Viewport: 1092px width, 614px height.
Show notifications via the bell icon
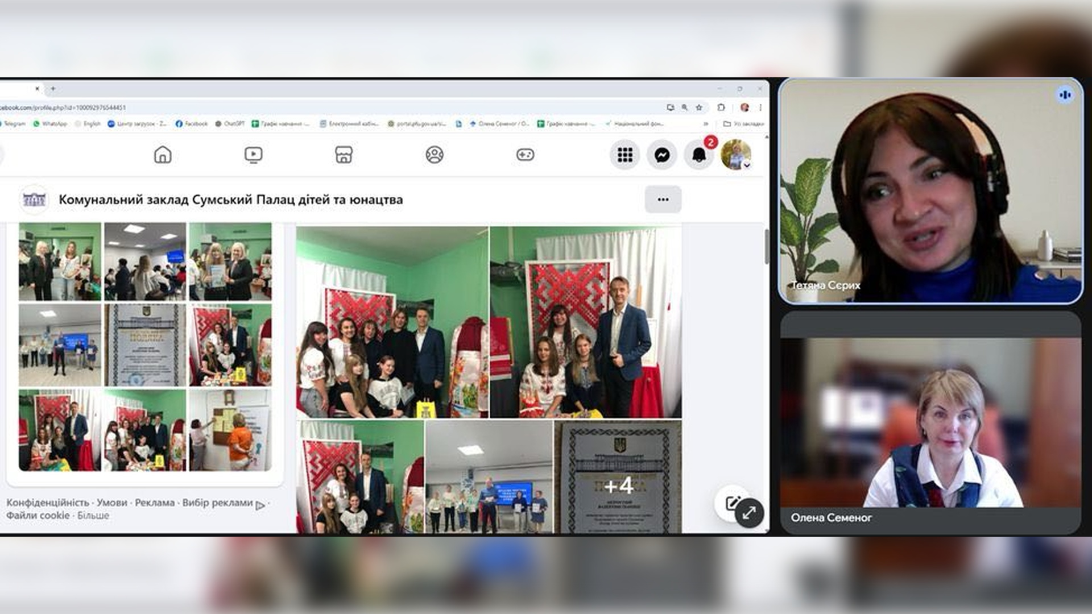[699, 155]
